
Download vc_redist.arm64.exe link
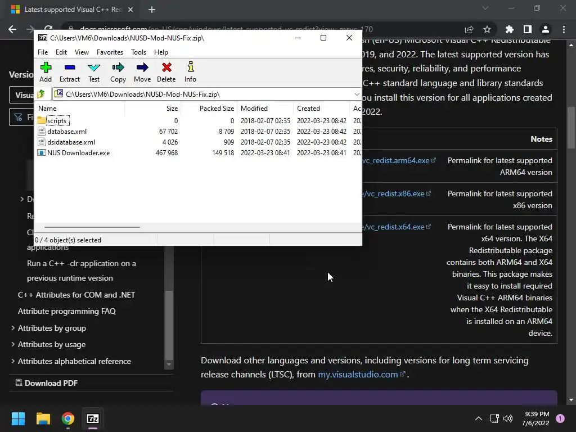click(399, 160)
